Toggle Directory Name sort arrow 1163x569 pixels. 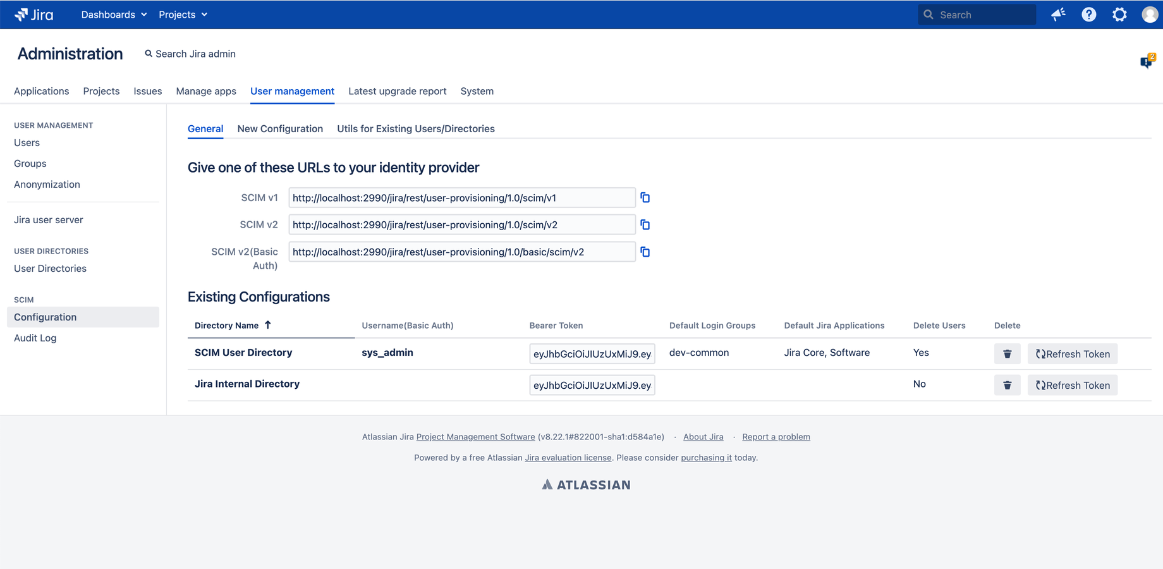[x=268, y=325]
